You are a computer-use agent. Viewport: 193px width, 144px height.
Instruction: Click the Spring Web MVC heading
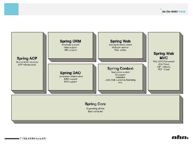164,56
